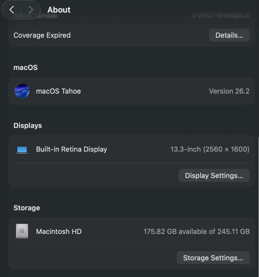259x277 pixels.
Task: Click the macOS section header
Action: pyautogui.click(x=25, y=67)
